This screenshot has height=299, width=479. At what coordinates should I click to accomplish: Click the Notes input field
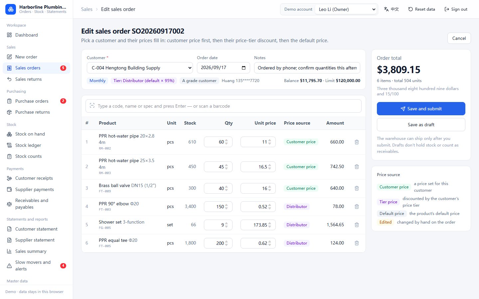pos(307,68)
